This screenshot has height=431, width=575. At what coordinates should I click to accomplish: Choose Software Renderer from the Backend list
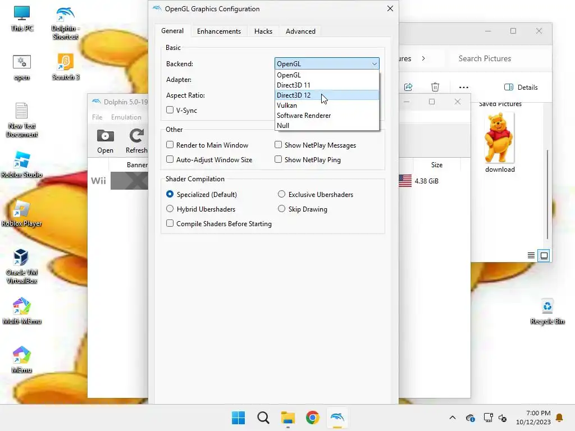pos(327,115)
